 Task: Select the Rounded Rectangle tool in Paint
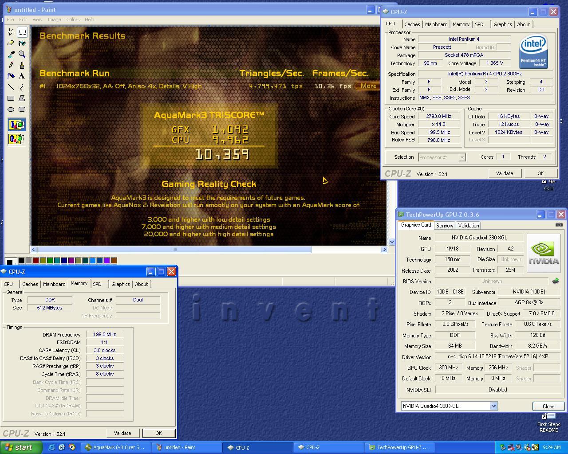pyautogui.click(x=22, y=109)
